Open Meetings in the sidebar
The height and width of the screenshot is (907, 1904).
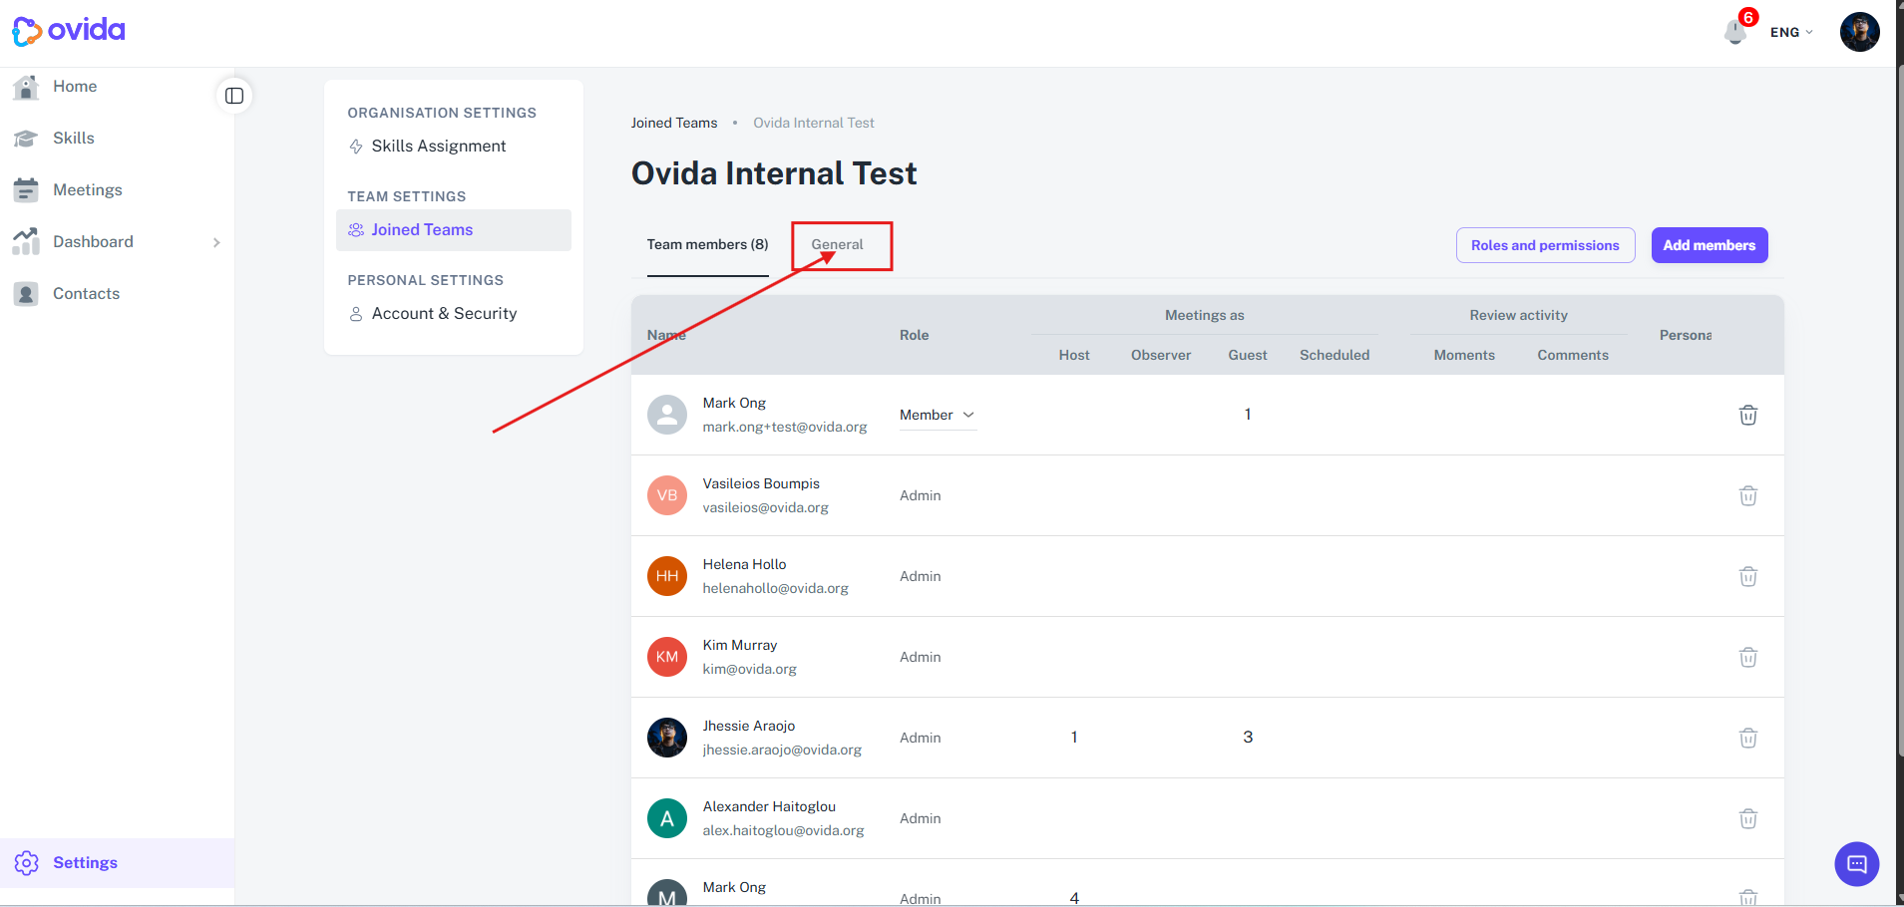[x=88, y=190]
